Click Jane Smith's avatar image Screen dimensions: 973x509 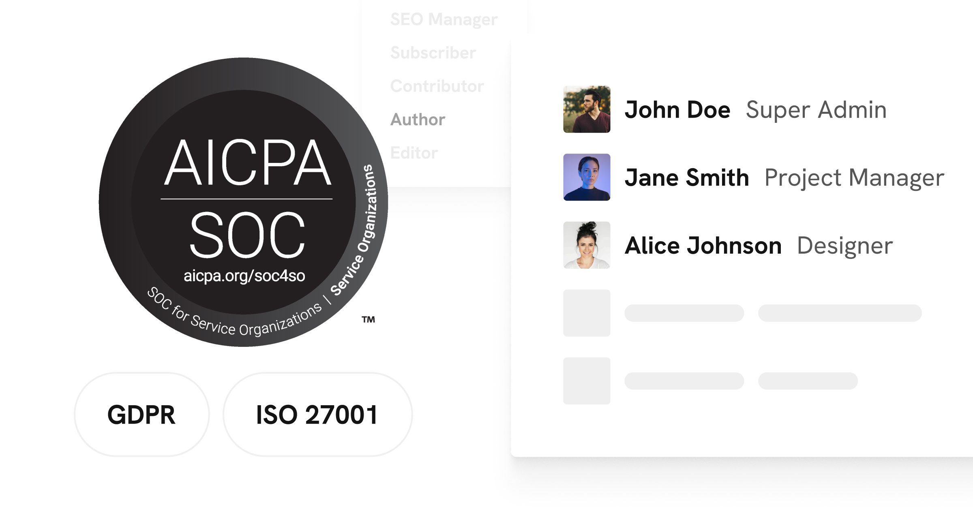tap(587, 177)
